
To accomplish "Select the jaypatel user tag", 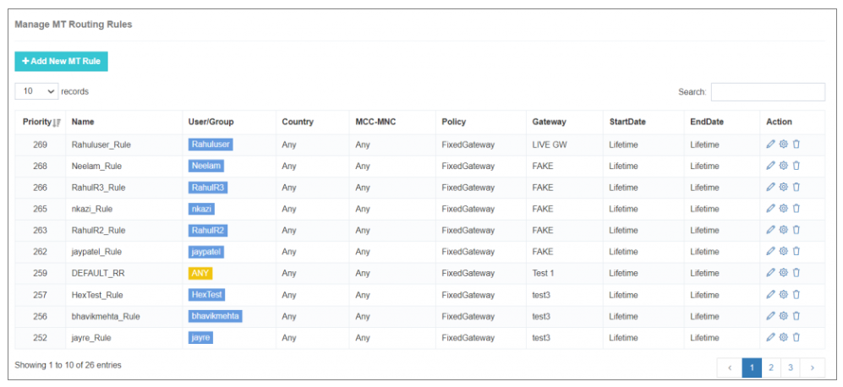I will [x=206, y=252].
